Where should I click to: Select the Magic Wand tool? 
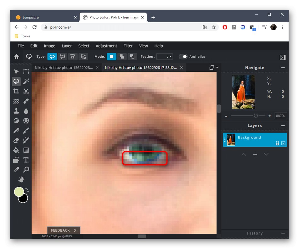click(26, 82)
